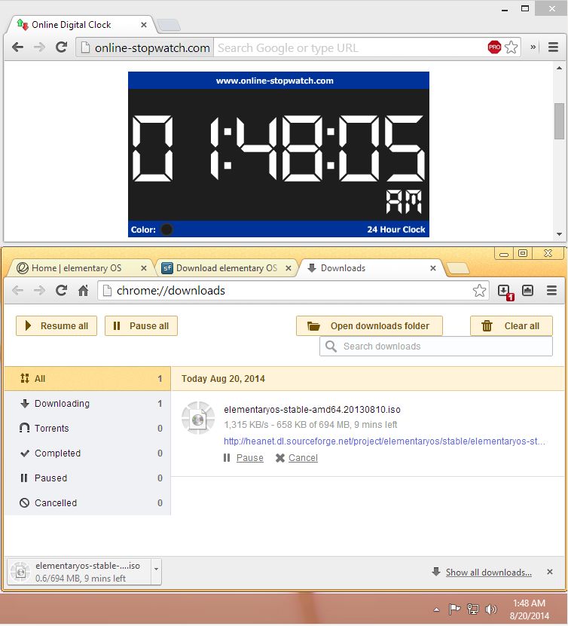Open Chrome menu in downloads window
The height and width of the screenshot is (626, 568).
(551, 290)
